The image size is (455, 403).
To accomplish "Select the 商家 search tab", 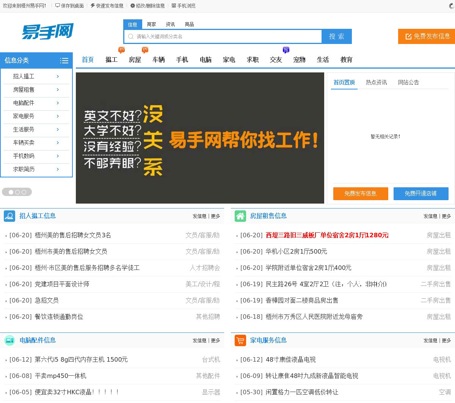I will tap(151, 25).
